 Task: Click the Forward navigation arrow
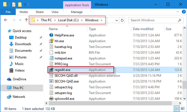[x=14, y=20]
